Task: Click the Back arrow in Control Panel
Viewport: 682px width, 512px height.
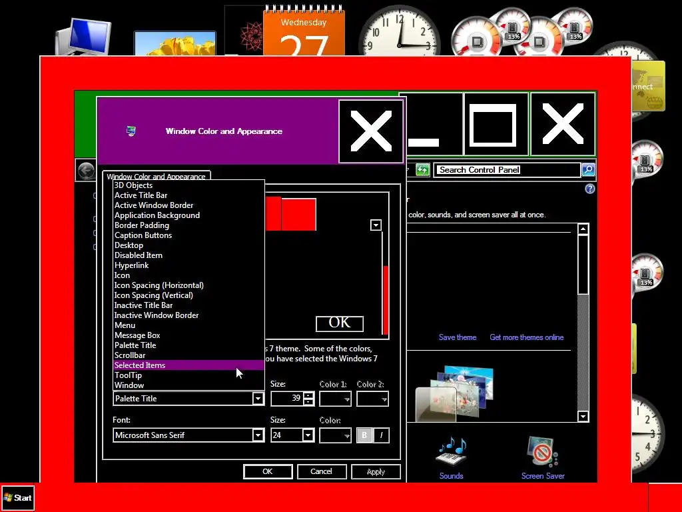Action: pos(86,170)
